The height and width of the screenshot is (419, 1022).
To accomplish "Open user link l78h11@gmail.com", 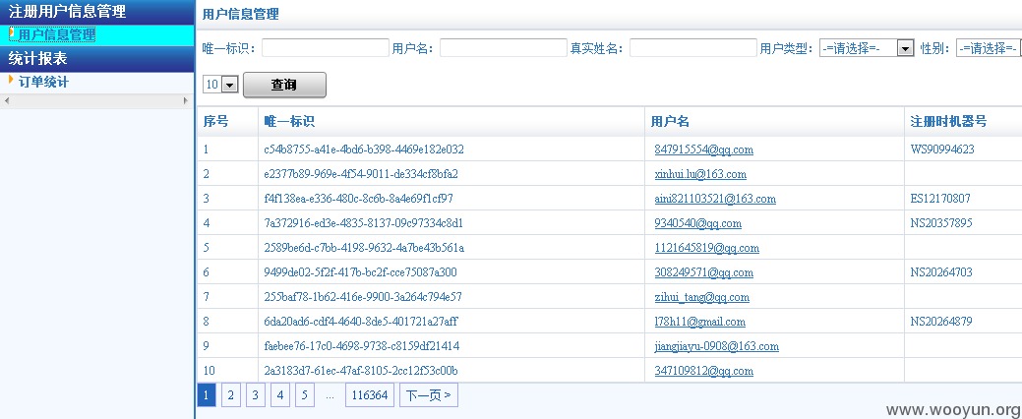I will [700, 322].
